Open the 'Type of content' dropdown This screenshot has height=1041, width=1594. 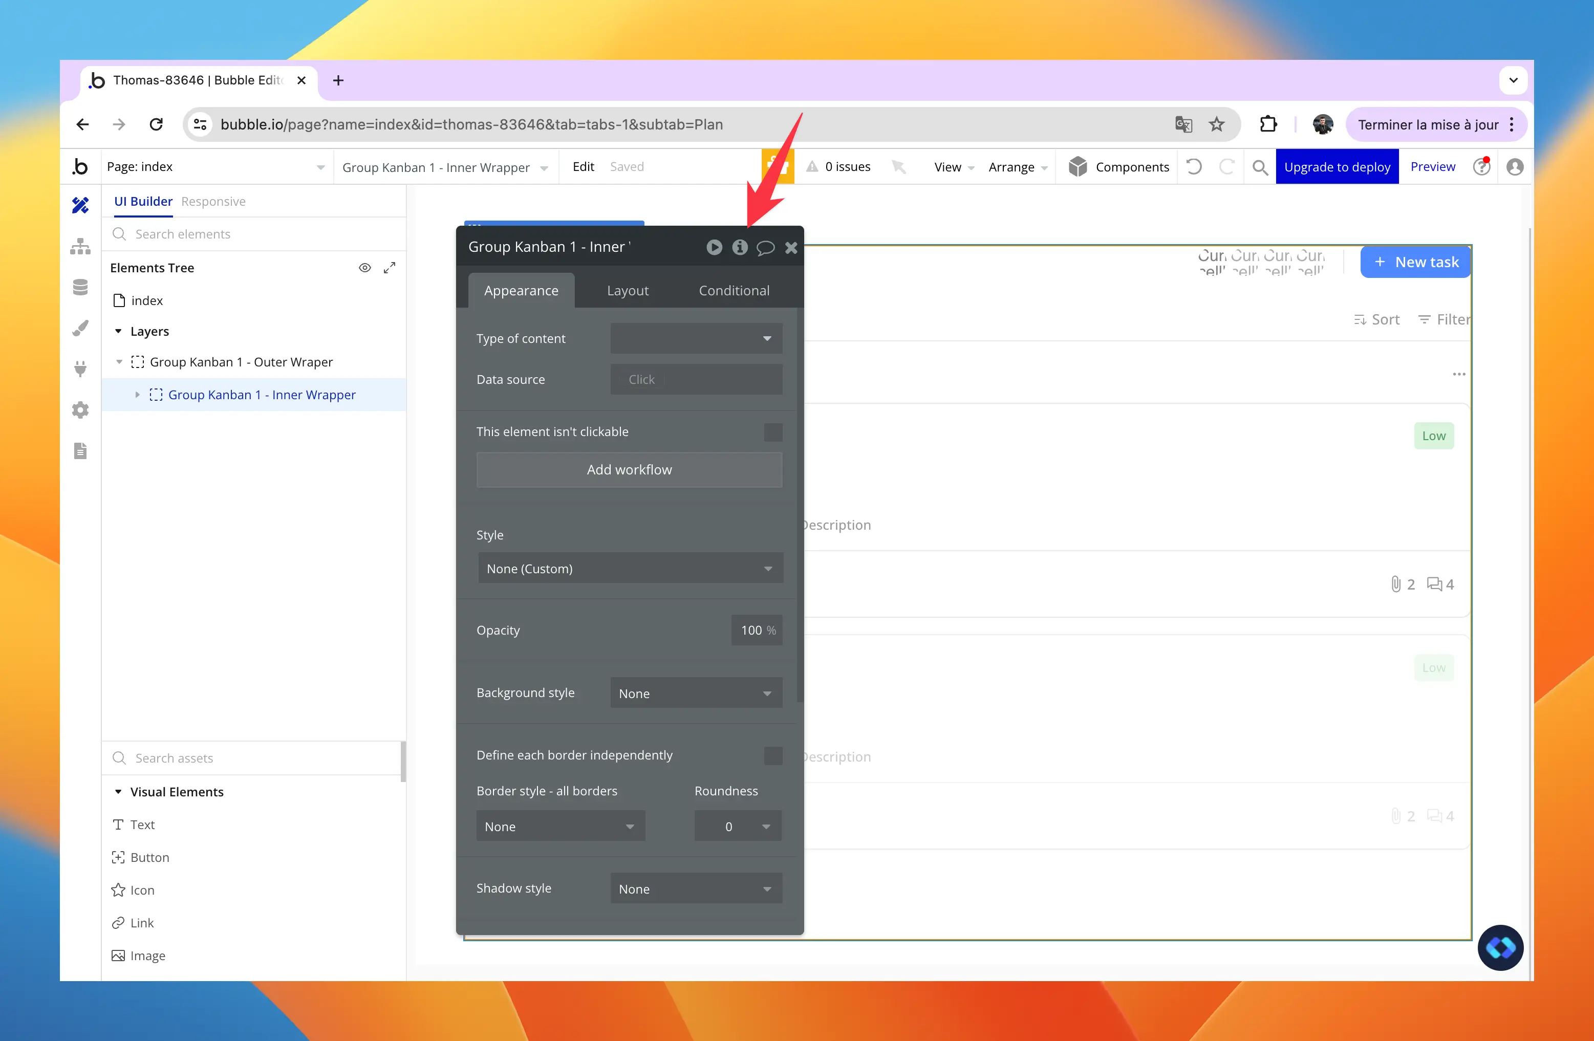click(696, 339)
